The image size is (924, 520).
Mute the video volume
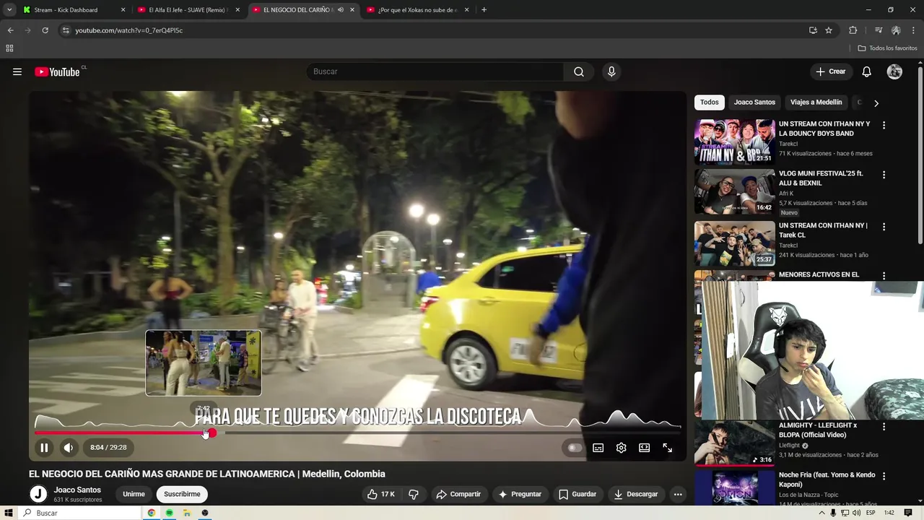[68, 448]
